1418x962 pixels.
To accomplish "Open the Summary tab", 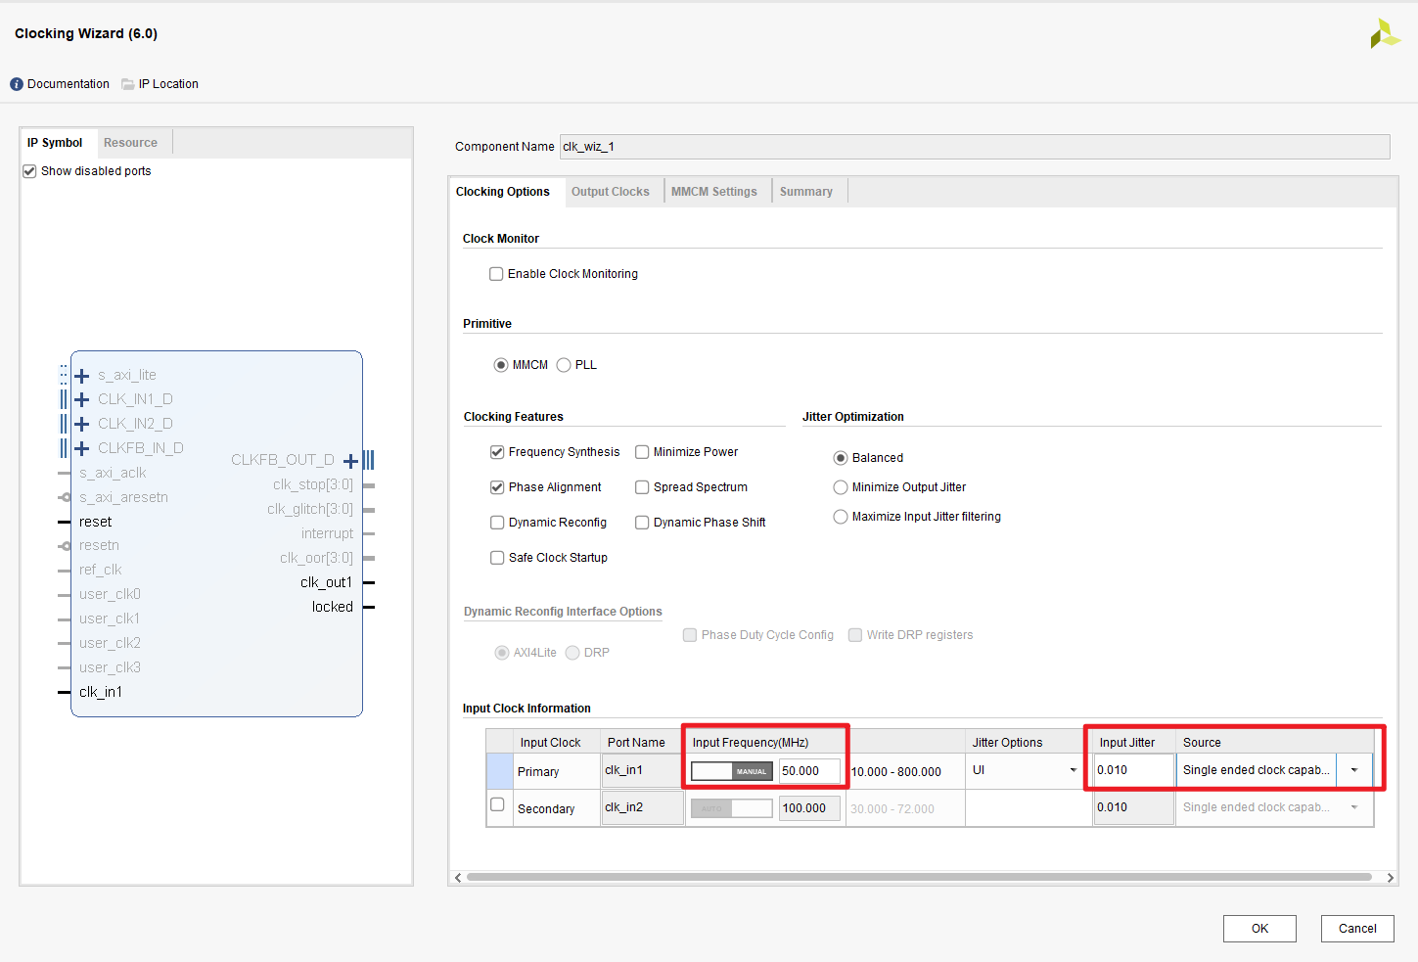I will tap(806, 192).
